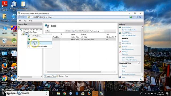
Task: Click the red X remove icon
Action: 120,51
